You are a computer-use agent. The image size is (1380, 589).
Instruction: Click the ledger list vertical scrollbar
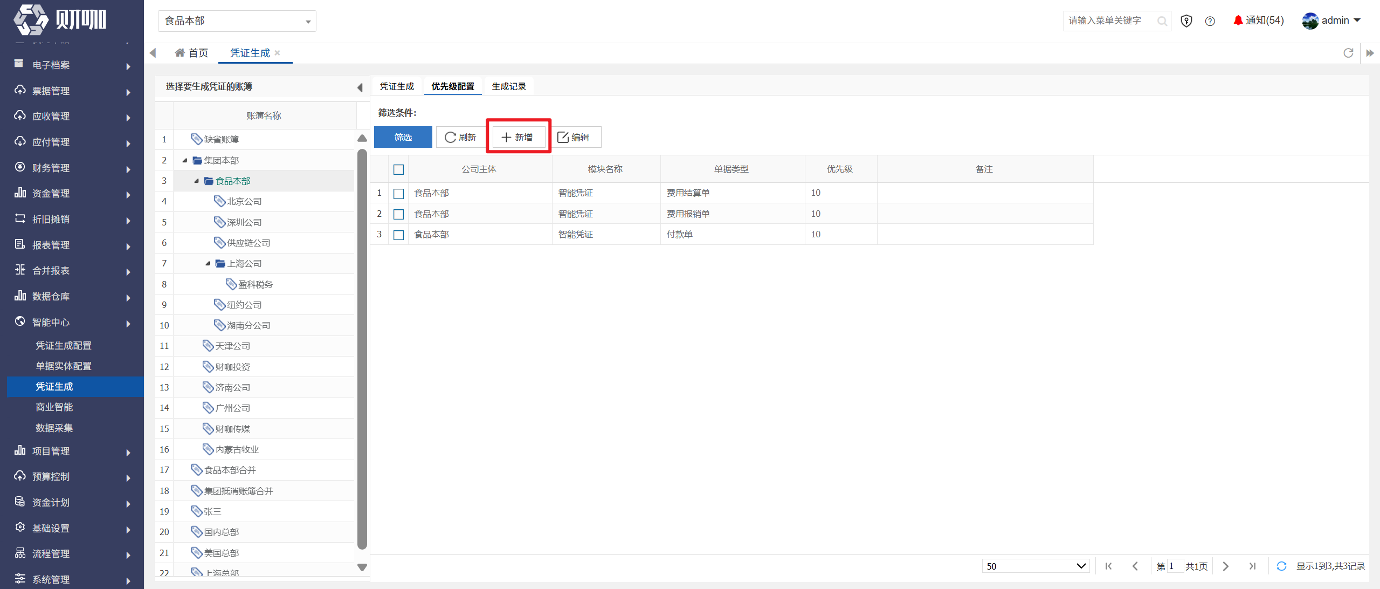click(362, 351)
